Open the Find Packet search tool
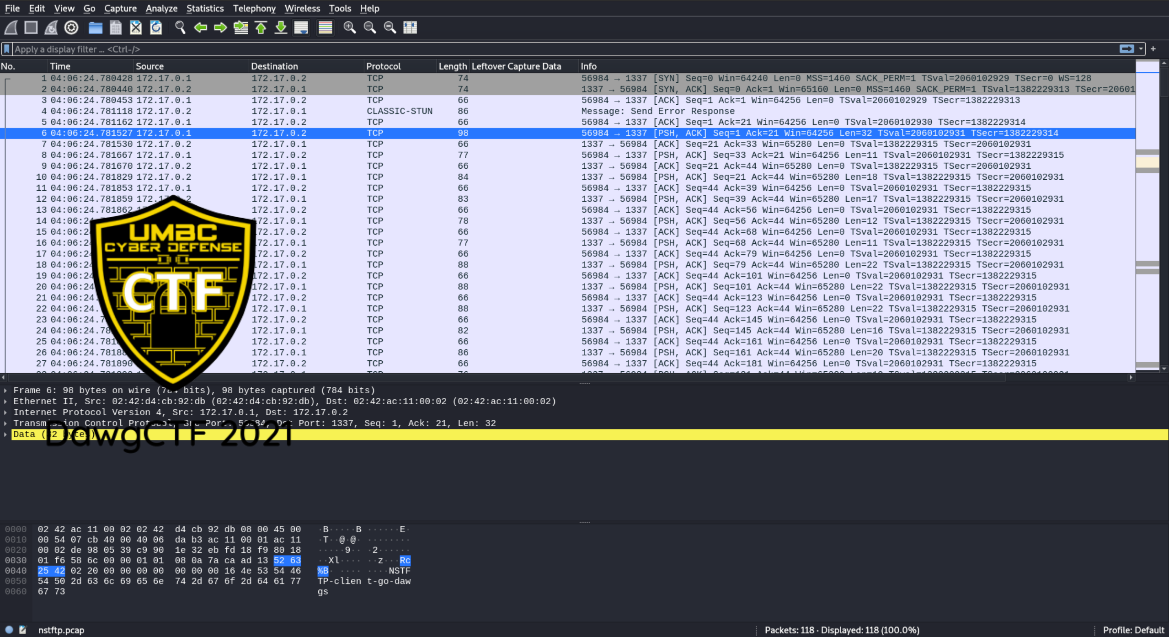This screenshot has width=1169, height=637. coord(180,27)
